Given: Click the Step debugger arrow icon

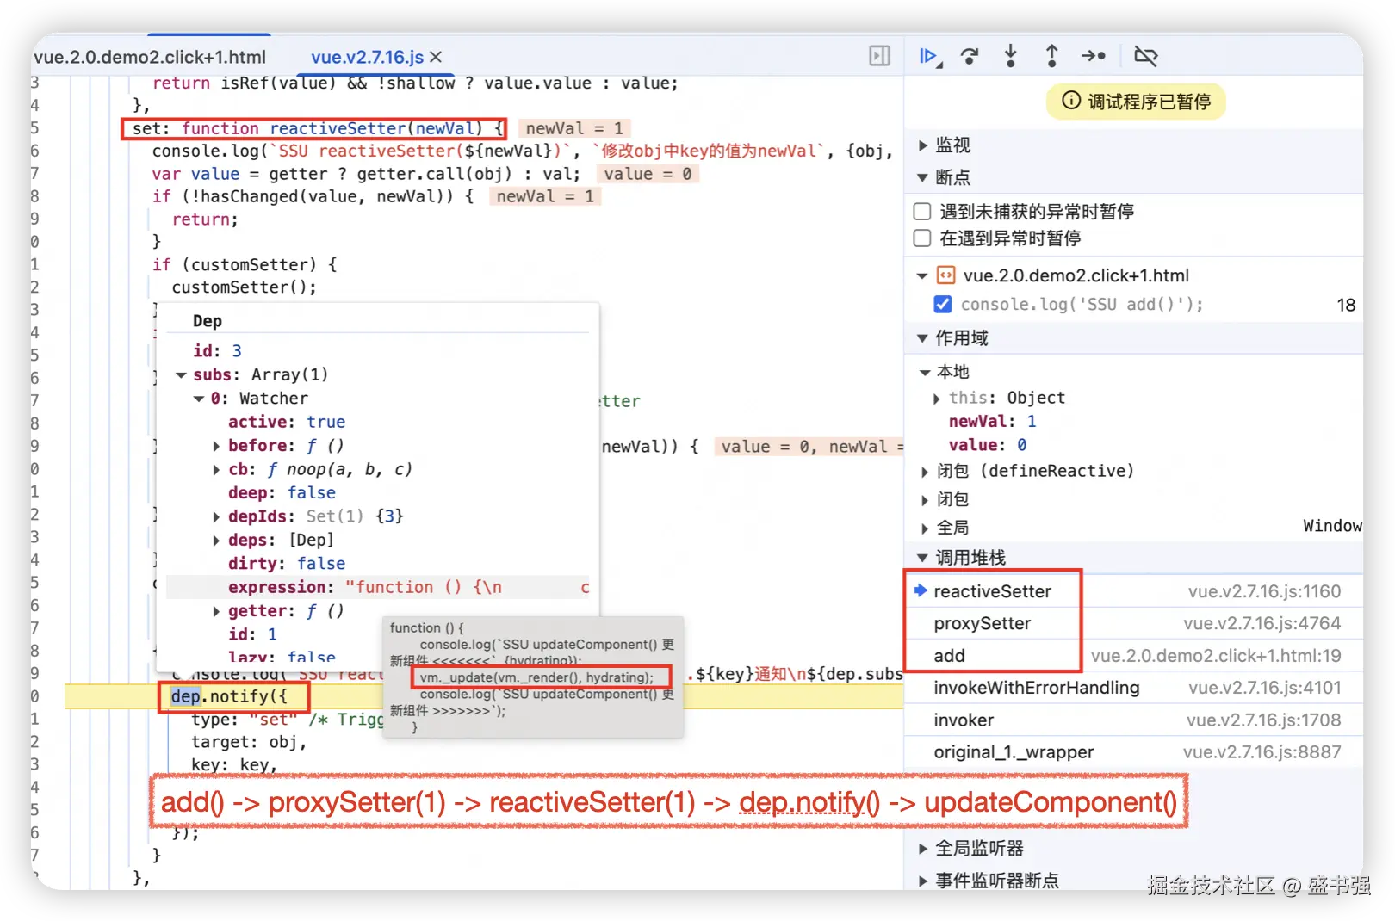Looking at the screenshot, I should click(1094, 57).
